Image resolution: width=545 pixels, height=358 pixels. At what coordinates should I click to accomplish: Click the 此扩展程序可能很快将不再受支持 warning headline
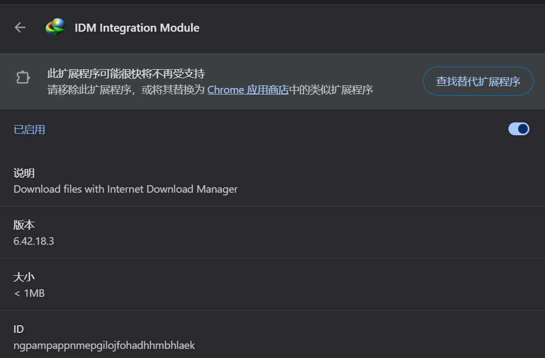pos(126,74)
